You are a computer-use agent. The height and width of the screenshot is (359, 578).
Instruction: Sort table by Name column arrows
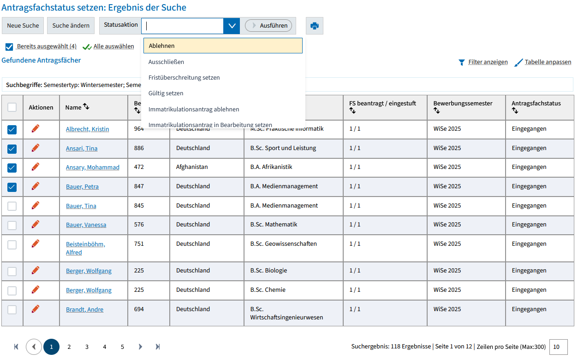click(86, 107)
